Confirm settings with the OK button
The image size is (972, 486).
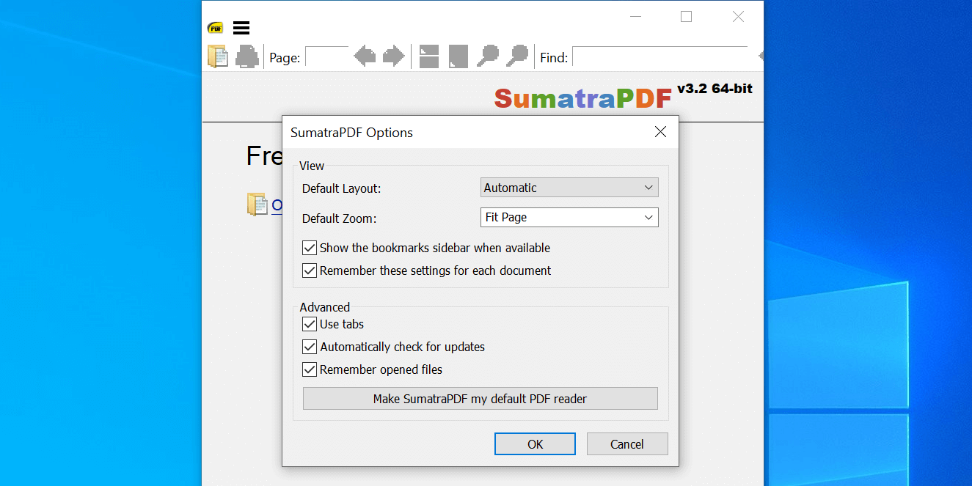pyautogui.click(x=535, y=443)
